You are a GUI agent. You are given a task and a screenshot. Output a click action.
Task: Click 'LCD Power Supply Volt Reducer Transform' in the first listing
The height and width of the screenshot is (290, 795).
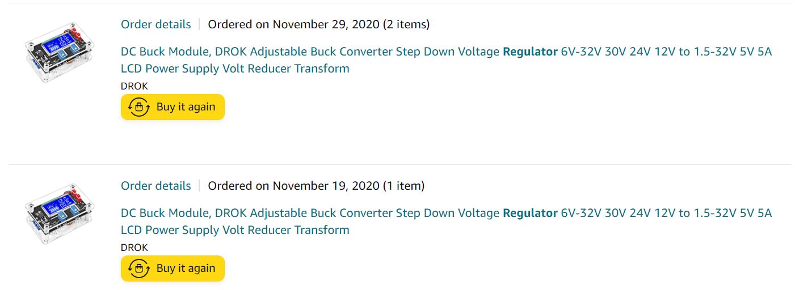click(235, 69)
